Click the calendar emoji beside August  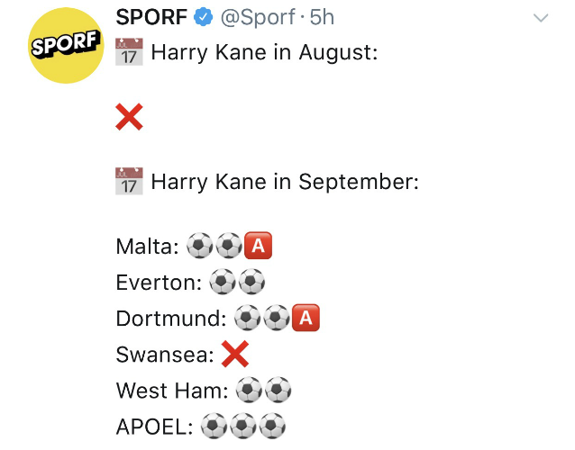click(x=130, y=52)
